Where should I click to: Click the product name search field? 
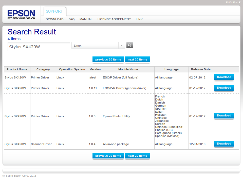pos(39,47)
